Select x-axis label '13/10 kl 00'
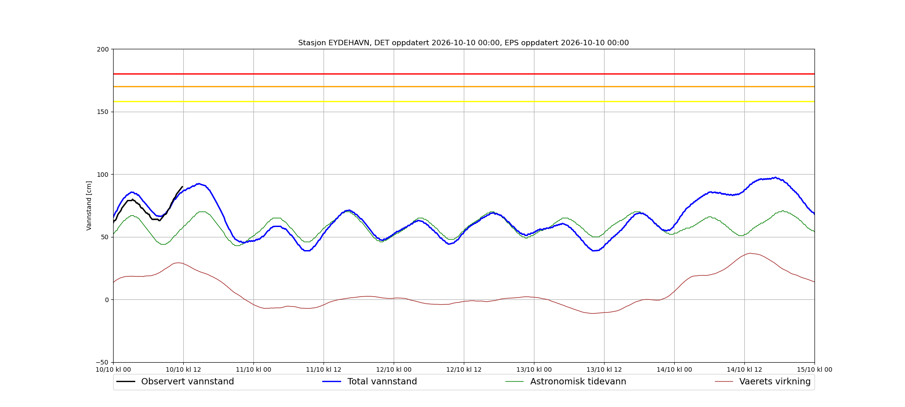The width and height of the screenshot is (905, 407). (x=534, y=370)
